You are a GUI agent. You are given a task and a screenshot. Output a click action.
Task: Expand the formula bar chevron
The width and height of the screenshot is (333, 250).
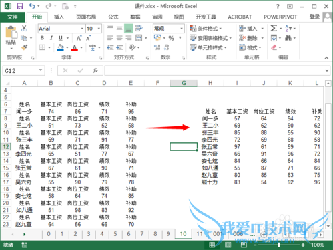coord(327,70)
